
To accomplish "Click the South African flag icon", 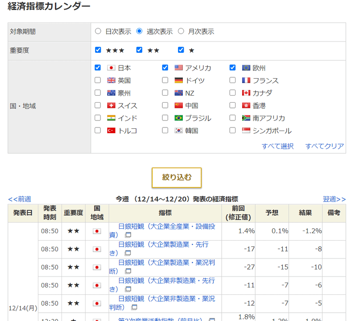I will pos(246,118).
